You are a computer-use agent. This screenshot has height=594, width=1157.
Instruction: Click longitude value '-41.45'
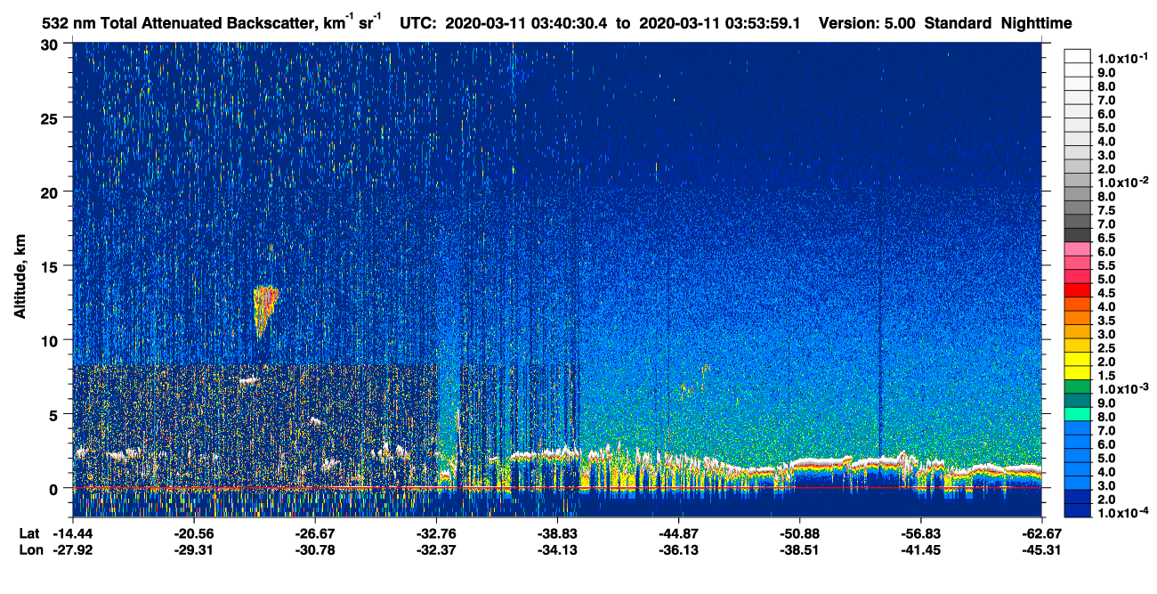coord(920,549)
